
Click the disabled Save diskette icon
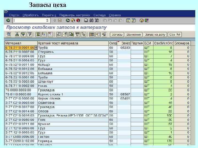(x=60, y=20)
